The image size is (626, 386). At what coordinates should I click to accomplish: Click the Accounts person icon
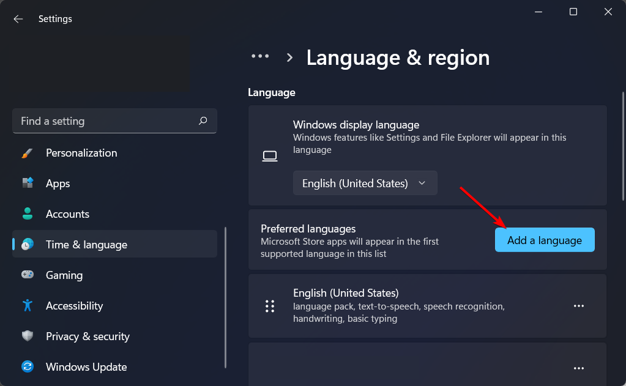[x=27, y=213]
